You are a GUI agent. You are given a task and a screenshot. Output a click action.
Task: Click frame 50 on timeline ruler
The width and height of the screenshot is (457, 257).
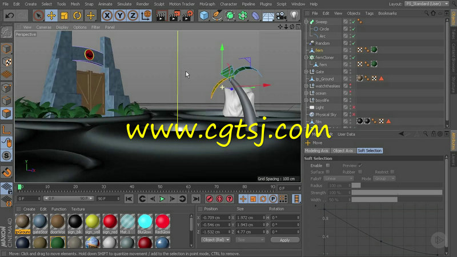tap(160, 187)
